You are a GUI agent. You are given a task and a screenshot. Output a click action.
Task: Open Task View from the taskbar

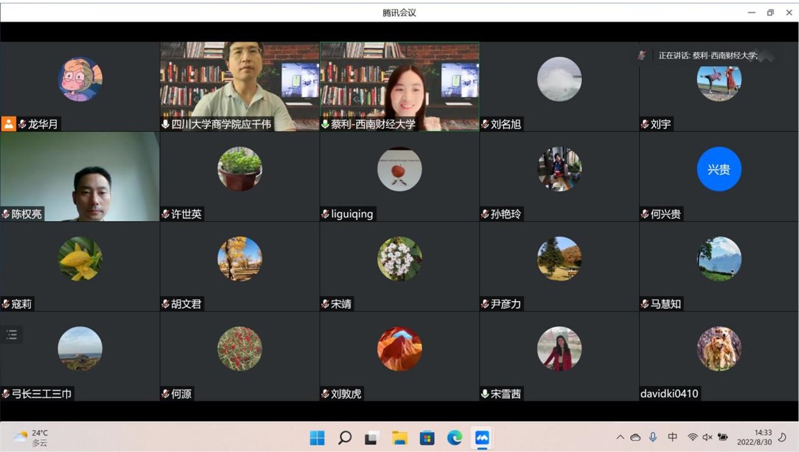pos(371,438)
